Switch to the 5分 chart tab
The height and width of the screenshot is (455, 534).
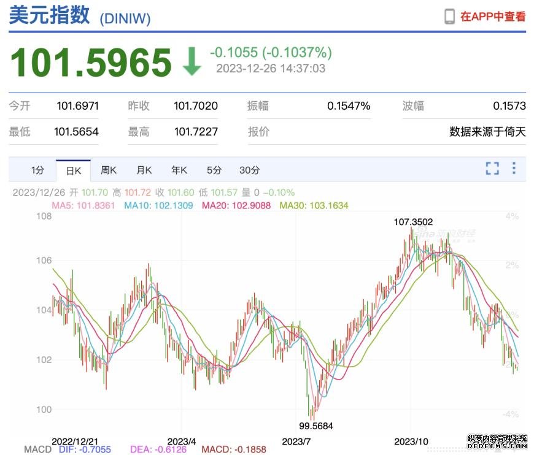(x=214, y=170)
